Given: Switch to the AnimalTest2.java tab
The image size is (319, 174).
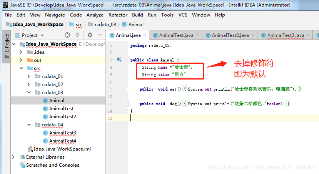Looking at the screenshot, I should click(x=230, y=35).
